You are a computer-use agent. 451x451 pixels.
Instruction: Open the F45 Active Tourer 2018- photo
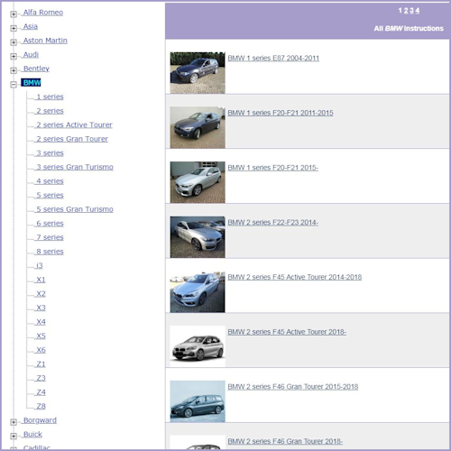[x=198, y=346]
